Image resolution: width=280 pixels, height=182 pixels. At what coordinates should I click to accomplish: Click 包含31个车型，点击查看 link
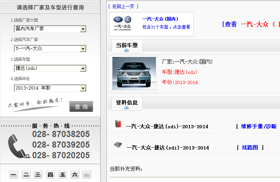[166, 27]
